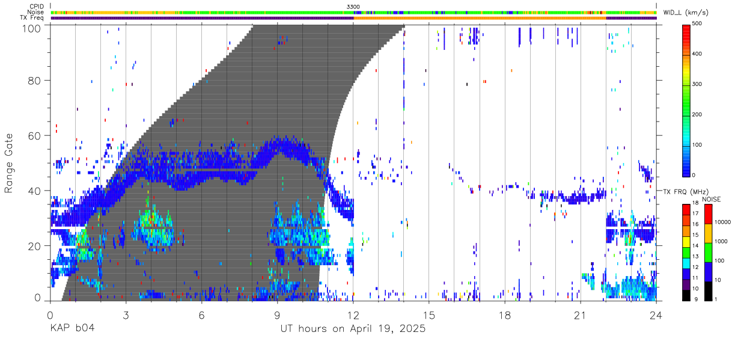Click the red segment of the TX frequency colorbar
Viewport: 738px width, 341px height.
click(686, 208)
